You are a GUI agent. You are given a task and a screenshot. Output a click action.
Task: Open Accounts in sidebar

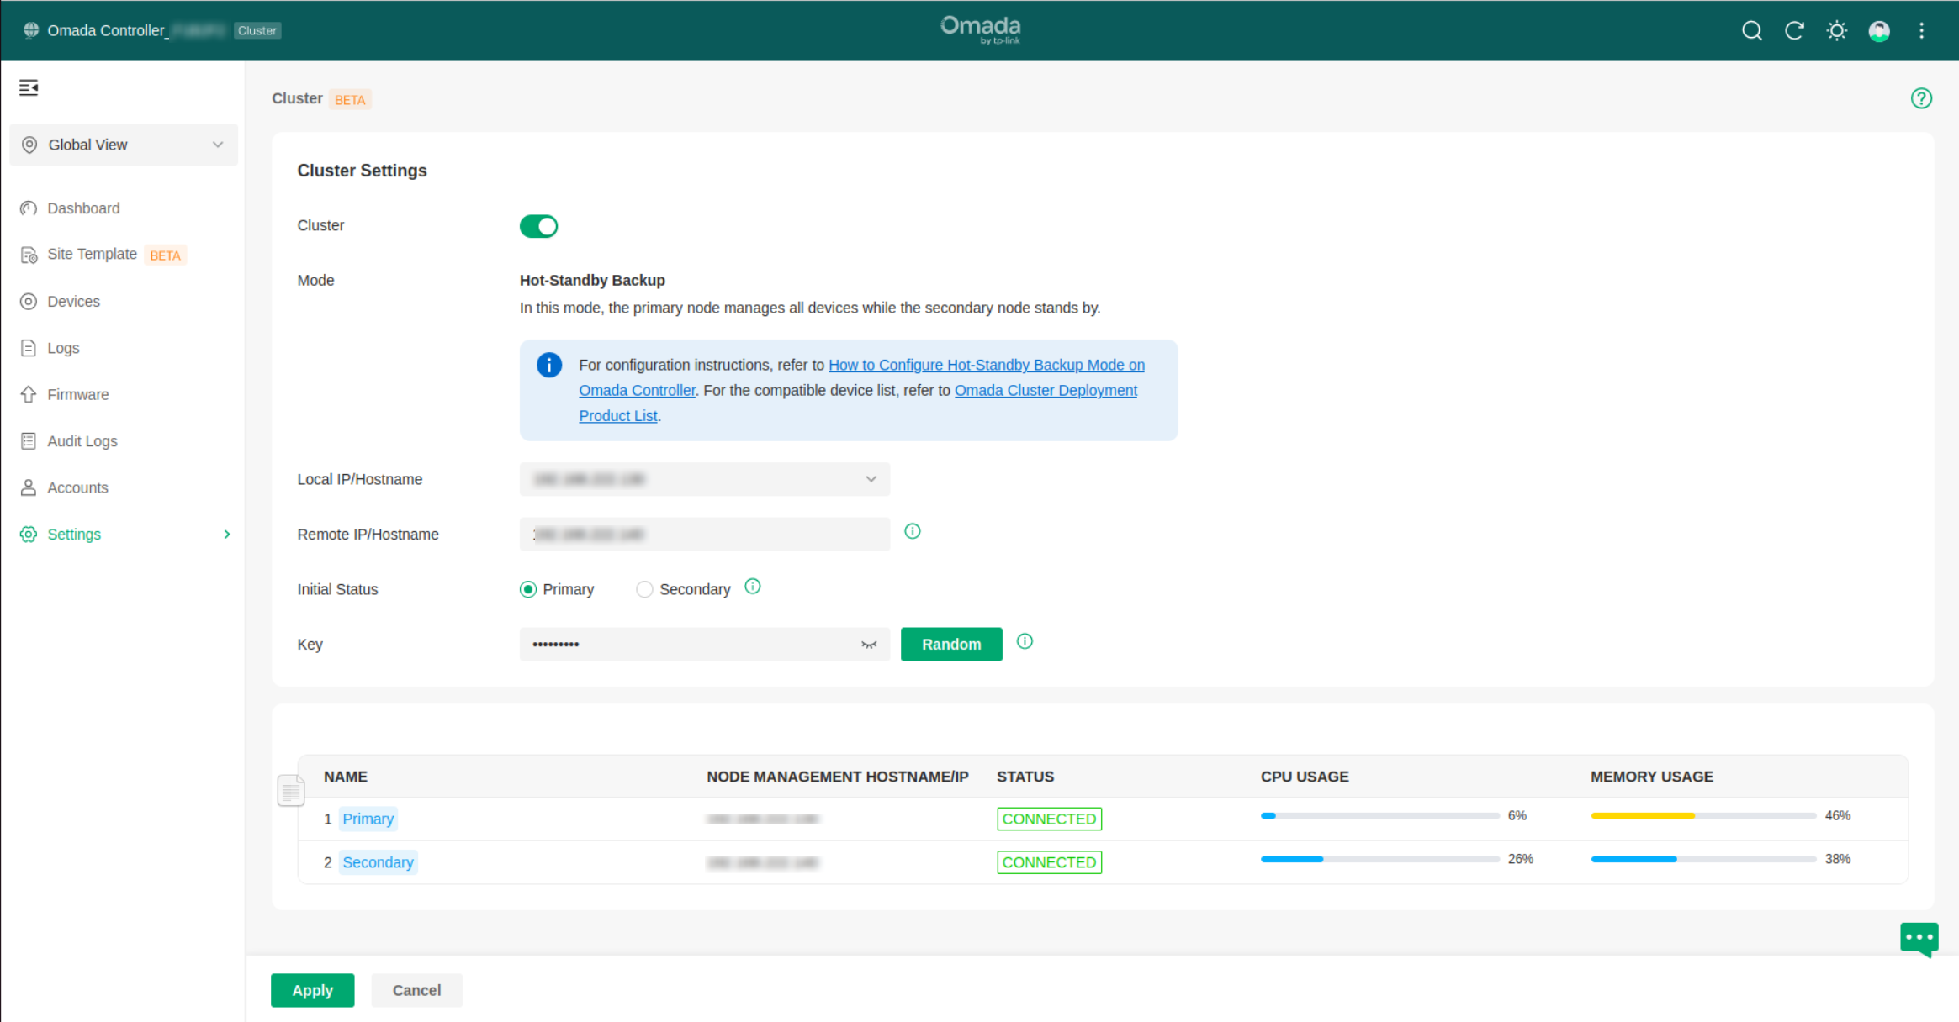[77, 488]
